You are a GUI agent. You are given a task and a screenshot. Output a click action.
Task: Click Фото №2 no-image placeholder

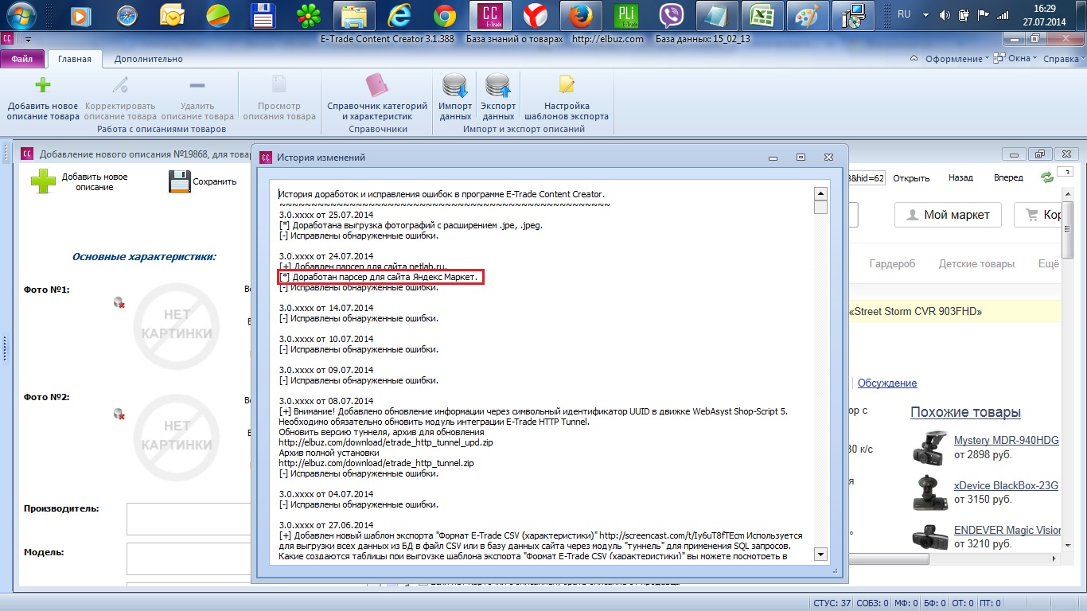pos(176,436)
